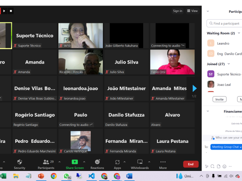Image resolution: width=242 pixels, height=181 pixels.
Task: Expand Apps options caret
Action: (x=125, y=162)
